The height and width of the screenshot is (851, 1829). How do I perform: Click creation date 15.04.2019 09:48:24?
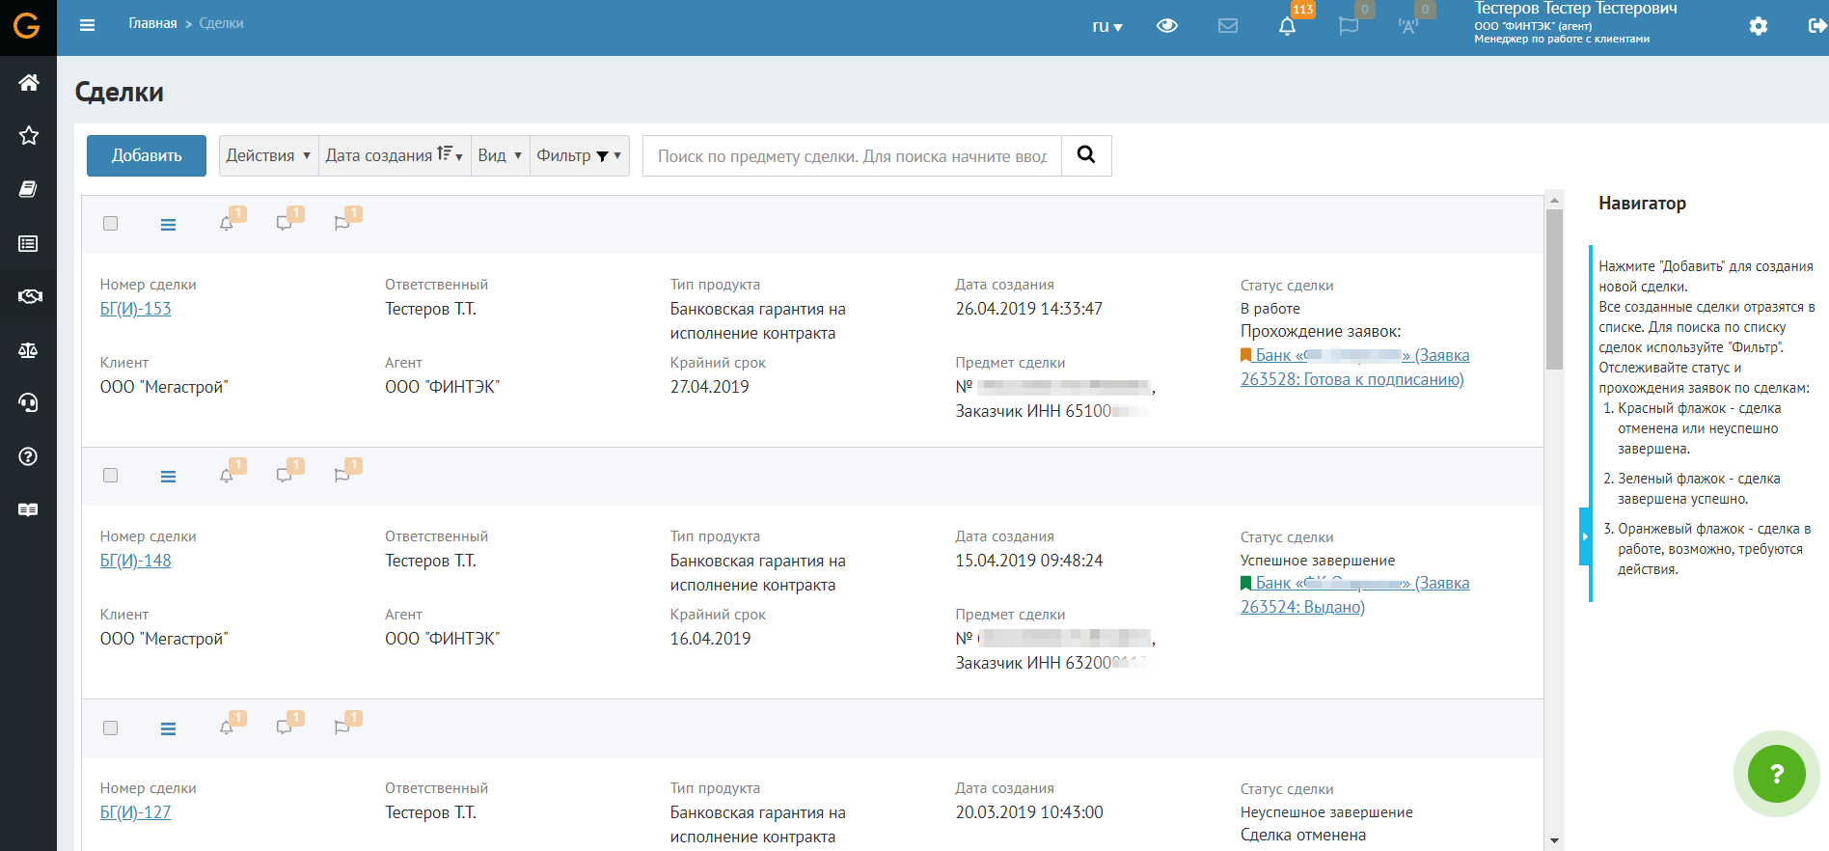pyautogui.click(x=1029, y=561)
